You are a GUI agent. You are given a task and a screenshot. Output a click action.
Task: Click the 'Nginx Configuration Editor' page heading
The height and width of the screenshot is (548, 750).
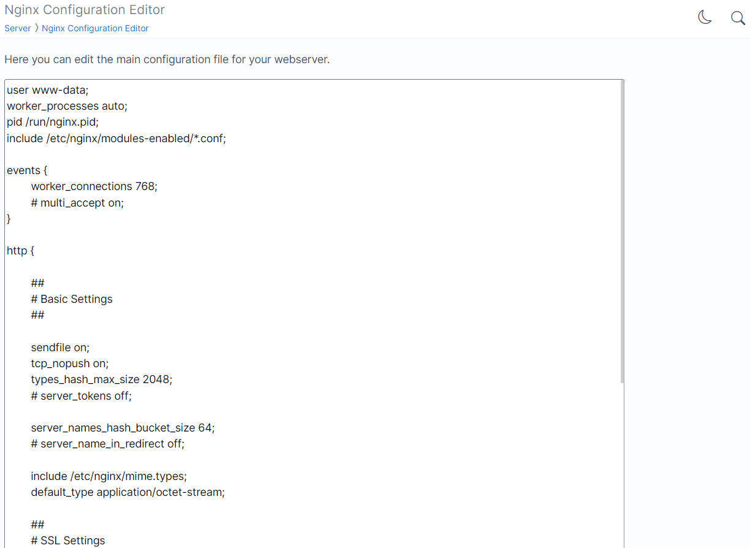click(x=85, y=10)
